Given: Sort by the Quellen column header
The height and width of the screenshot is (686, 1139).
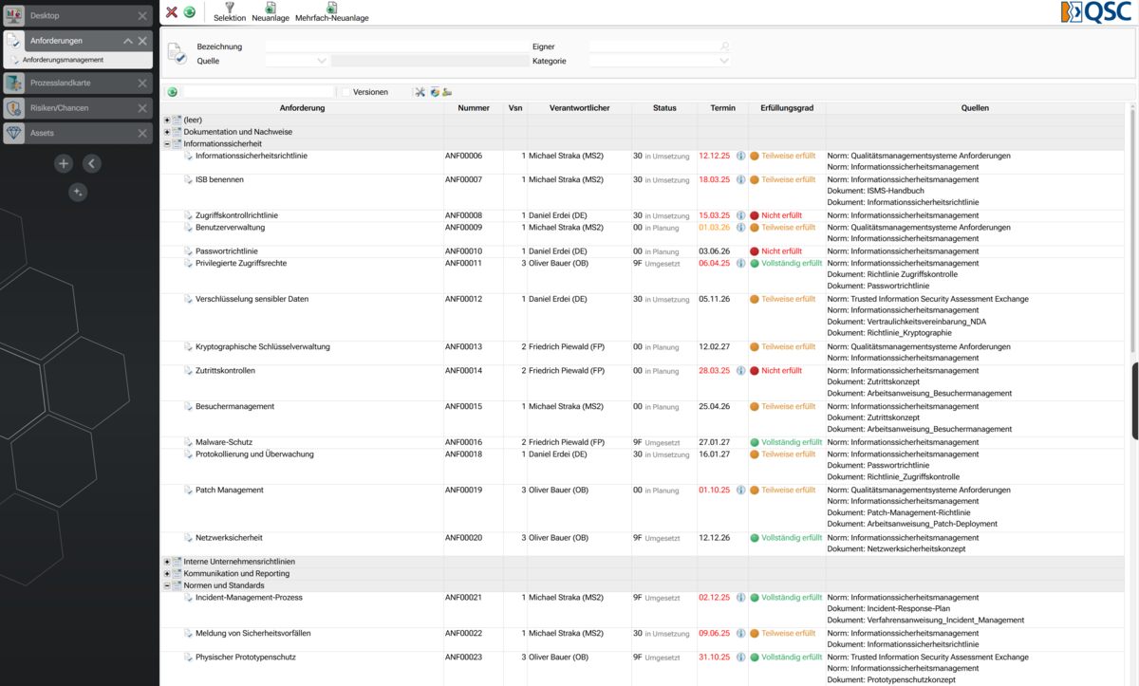Looking at the screenshot, I should pyautogui.click(x=975, y=108).
